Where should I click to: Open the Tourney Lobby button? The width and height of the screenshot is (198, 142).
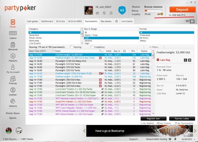[x=182, y=119]
